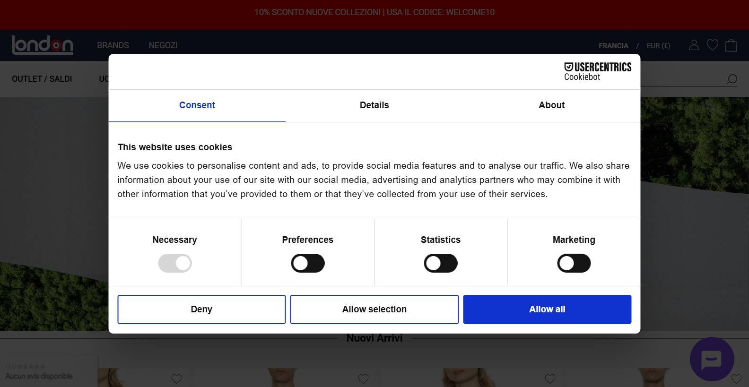Open the EUR (€) currency selector

point(658,46)
